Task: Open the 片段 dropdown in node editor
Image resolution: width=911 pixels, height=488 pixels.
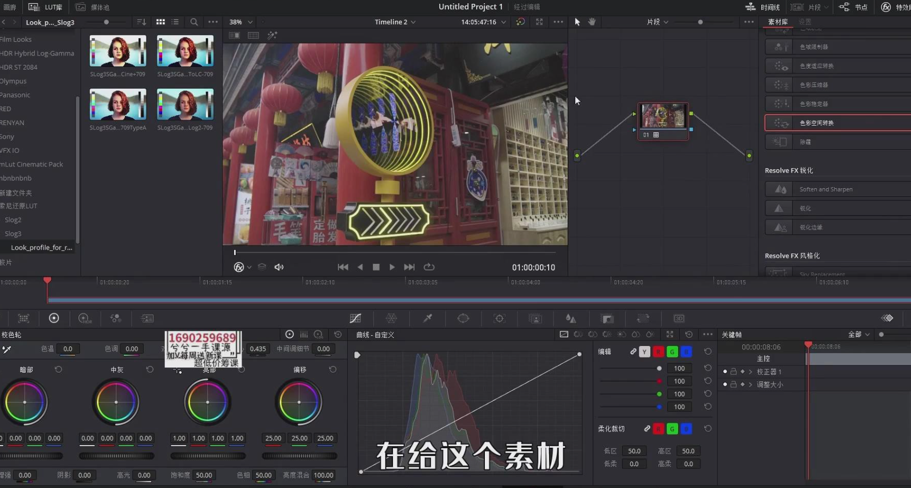Action: (657, 22)
